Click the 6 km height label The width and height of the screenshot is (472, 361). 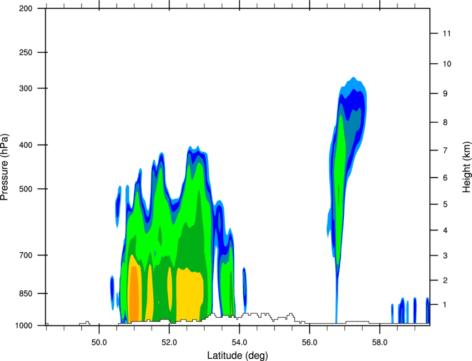(x=445, y=178)
